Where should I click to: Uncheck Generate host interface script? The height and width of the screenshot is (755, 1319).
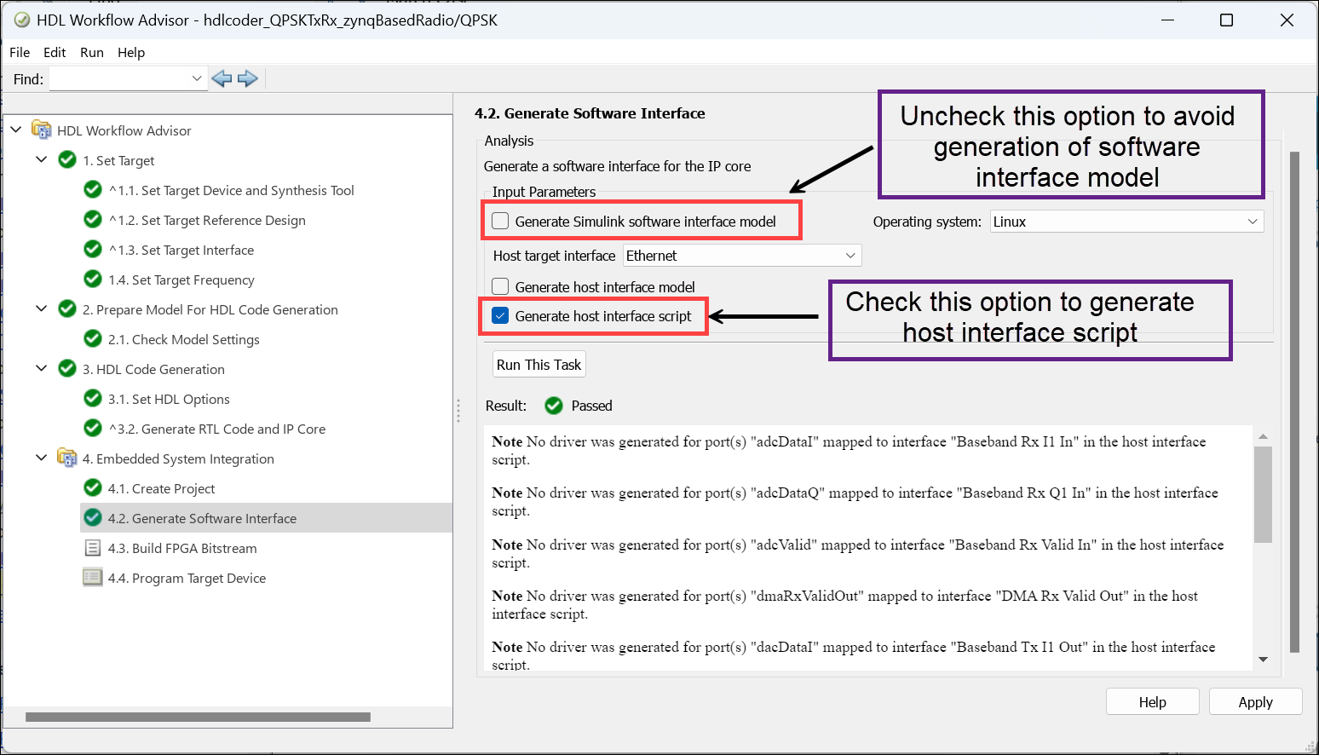pos(501,316)
